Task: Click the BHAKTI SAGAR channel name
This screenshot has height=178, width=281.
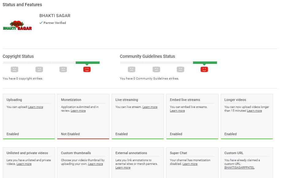Action: tap(55, 16)
